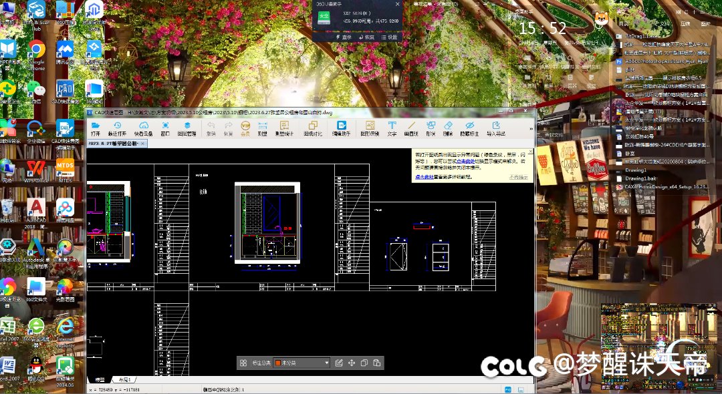Open 快看云盘 cloud disk
The width and height of the screenshot is (722, 394).
(143, 128)
